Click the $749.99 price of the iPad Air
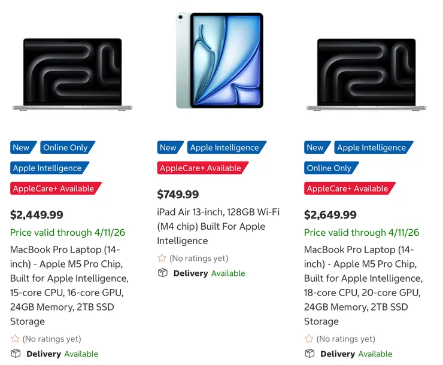Viewport: 443px width, 365px height. 178,194
